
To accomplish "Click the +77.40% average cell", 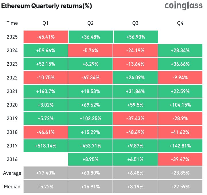I will (x=46, y=173).
